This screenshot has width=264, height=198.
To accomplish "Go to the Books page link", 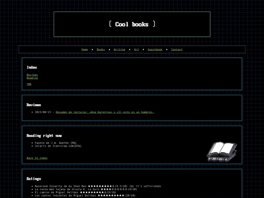I will point(101,49).
